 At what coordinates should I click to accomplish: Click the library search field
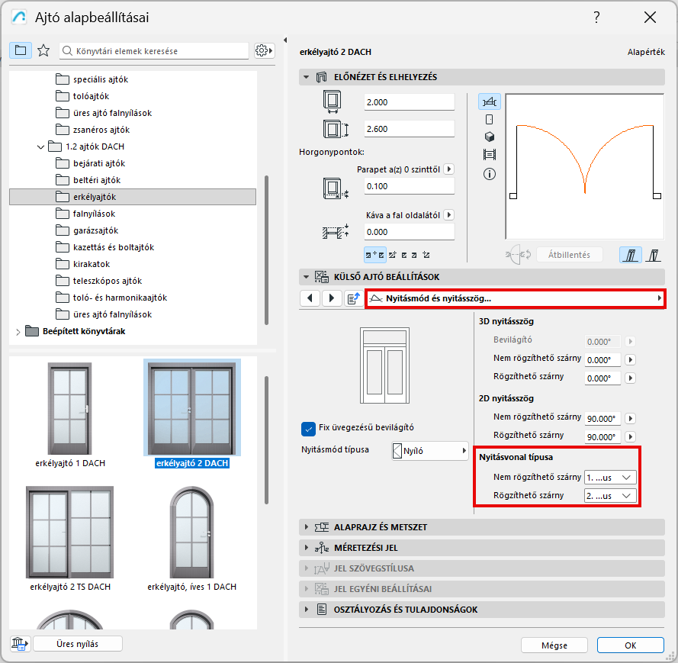(154, 50)
